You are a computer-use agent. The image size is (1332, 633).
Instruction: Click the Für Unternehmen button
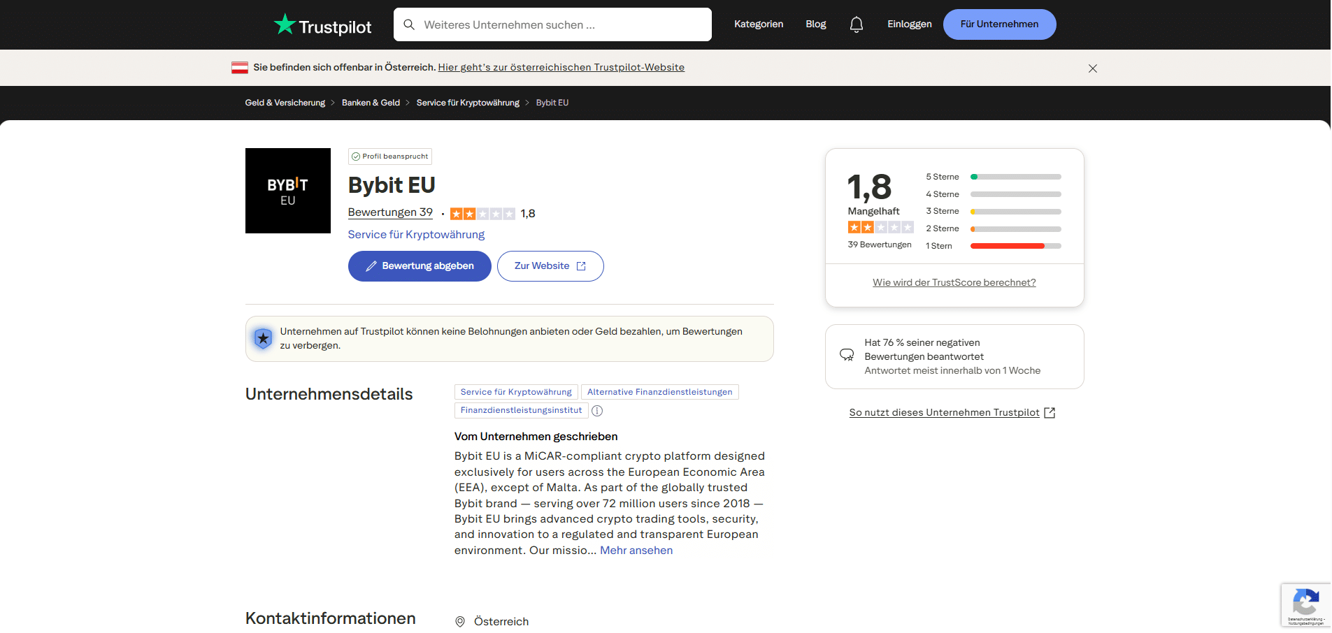[x=1000, y=24]
